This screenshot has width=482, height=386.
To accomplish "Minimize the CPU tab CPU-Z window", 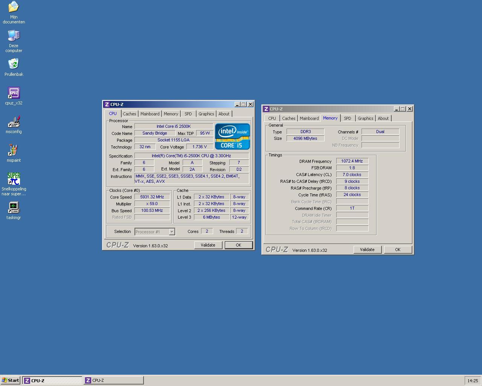I will point(237,104).
